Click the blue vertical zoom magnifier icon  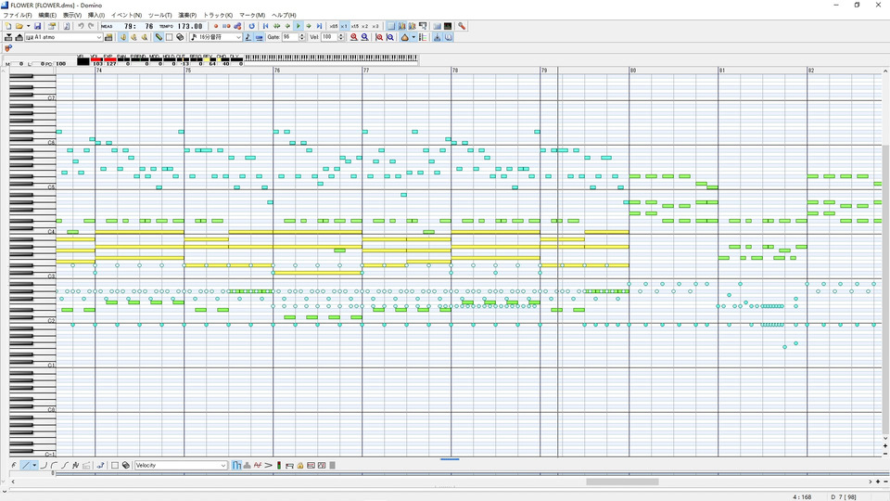point(390,37)
